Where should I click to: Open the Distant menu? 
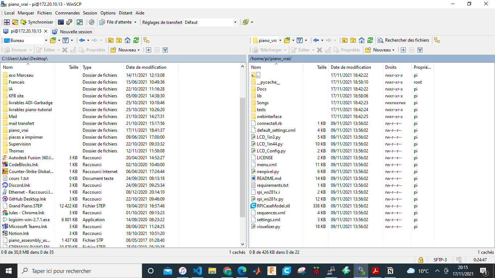coord(125,13)
